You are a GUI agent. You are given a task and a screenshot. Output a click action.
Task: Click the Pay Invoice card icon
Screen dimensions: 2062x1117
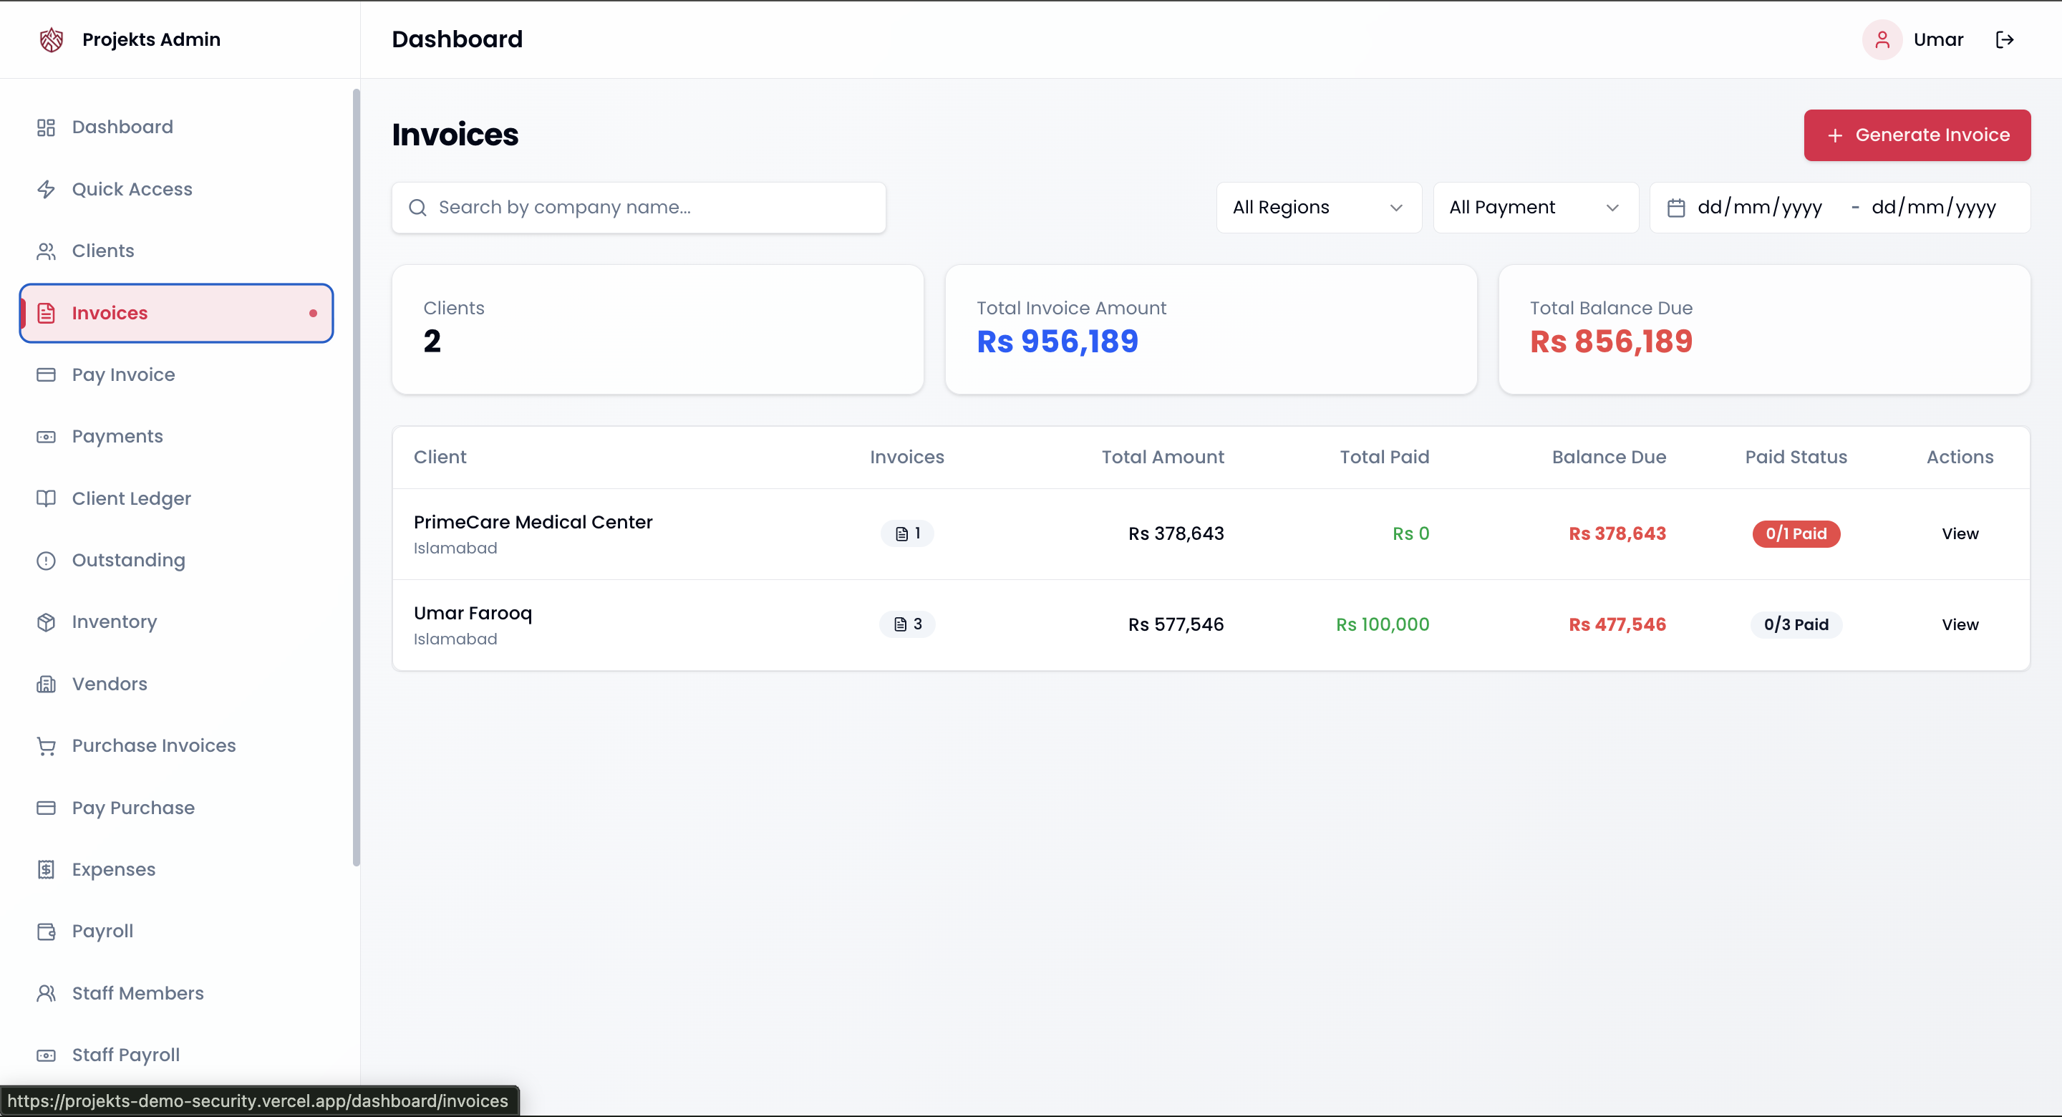47,374
